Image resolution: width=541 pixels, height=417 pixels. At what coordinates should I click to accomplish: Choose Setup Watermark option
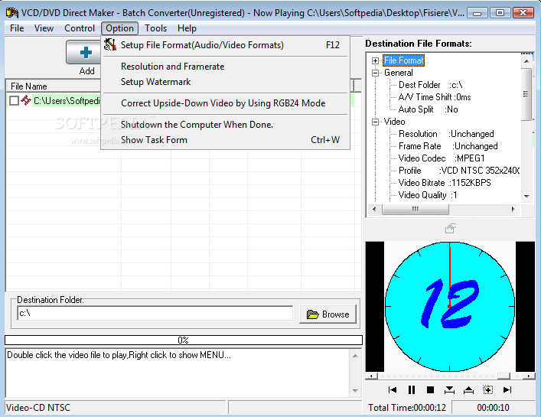click(x=226, y=82)
